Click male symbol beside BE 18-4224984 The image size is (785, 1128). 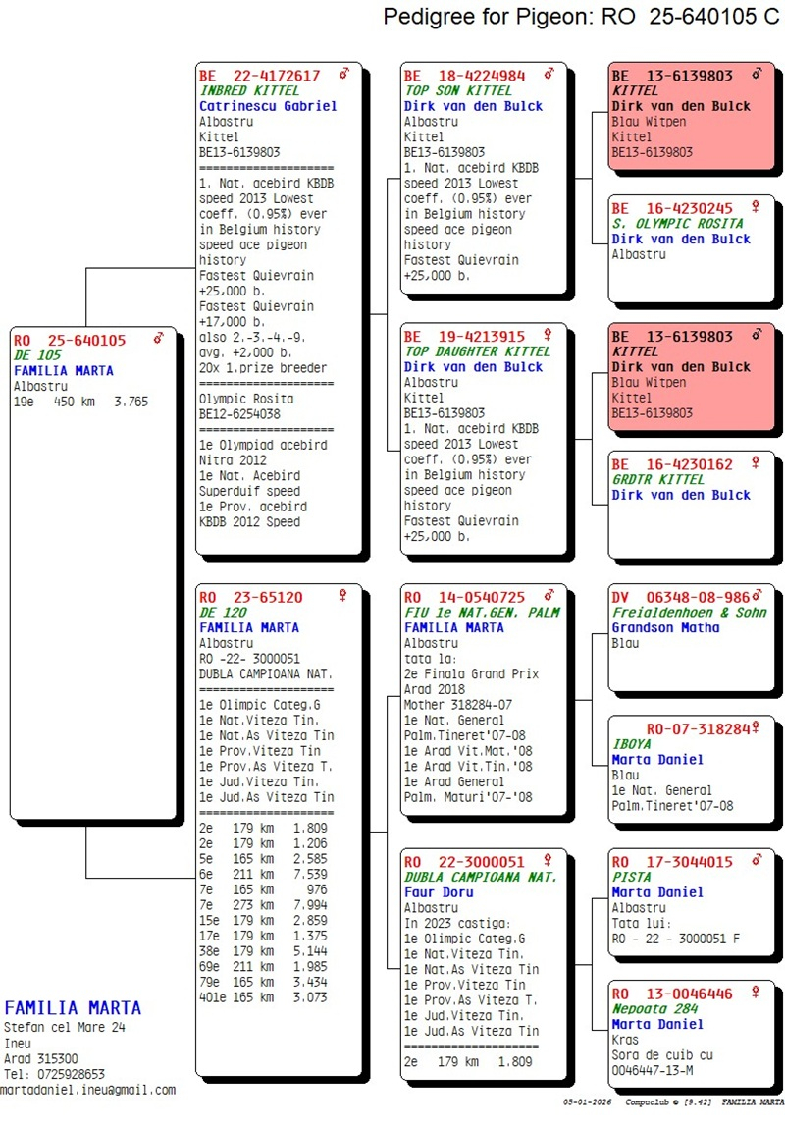point(549,75)
